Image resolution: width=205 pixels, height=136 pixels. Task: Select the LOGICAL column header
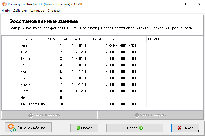point(96,39)
